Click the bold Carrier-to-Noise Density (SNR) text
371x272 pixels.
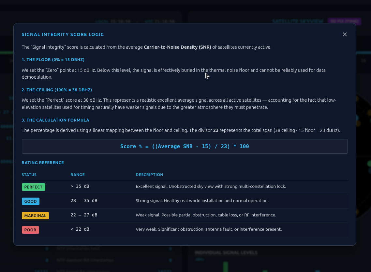tap(177, 47)
